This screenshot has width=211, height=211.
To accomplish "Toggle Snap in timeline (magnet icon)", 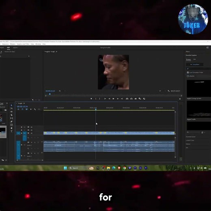I will (22, 109).
